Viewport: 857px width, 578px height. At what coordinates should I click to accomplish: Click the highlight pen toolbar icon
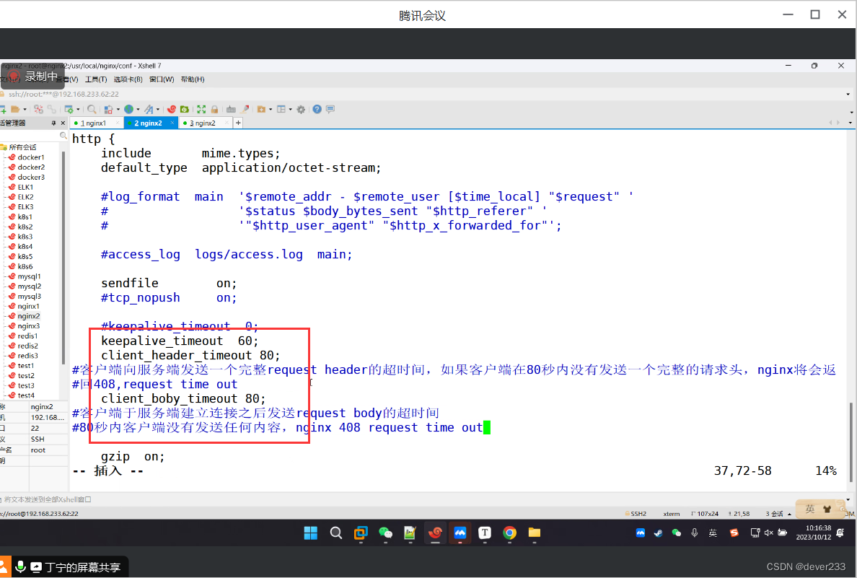(x=245, y=110)
